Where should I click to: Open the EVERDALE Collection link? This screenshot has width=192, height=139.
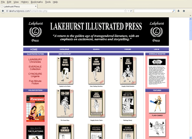pyautogui.click(x=35, y=68)
